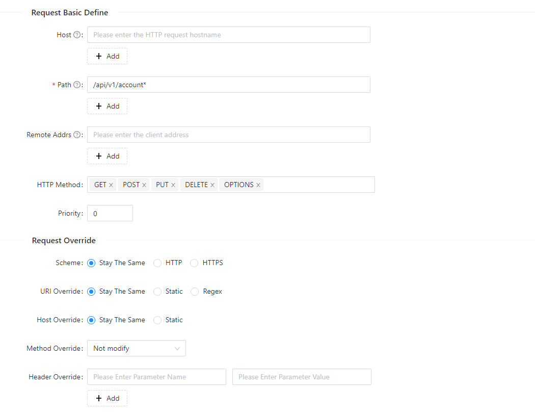Select Static for Host Override
This screenshot has width=535, height=414.
tap(157, 320)
